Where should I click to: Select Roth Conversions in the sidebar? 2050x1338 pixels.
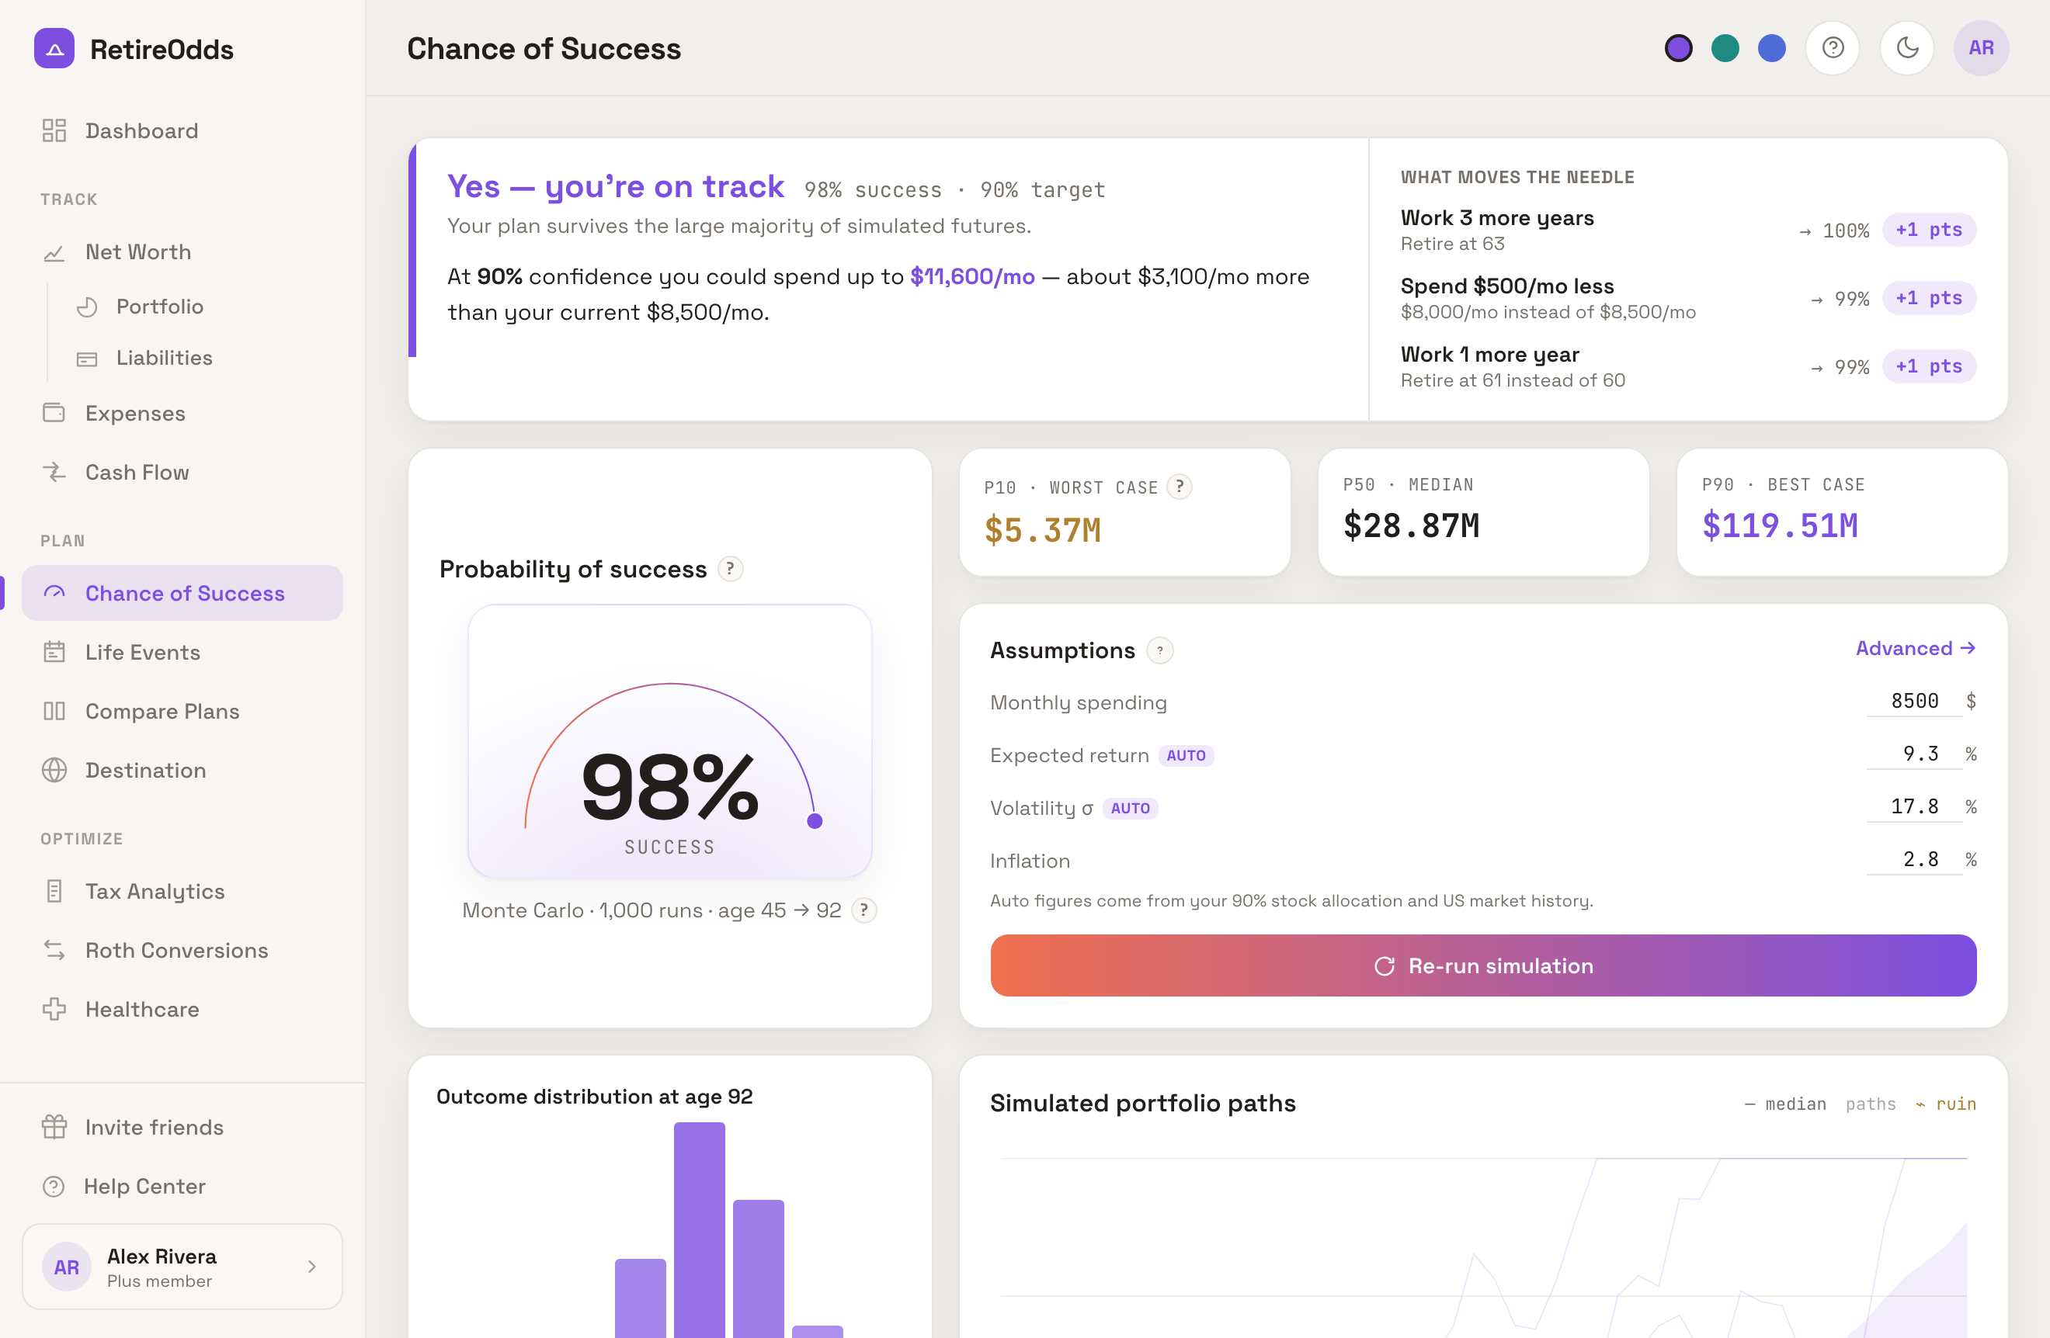[182, 950]
